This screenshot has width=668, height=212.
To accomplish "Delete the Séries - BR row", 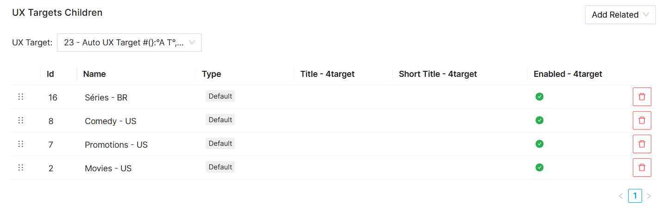I will (642, 97).
